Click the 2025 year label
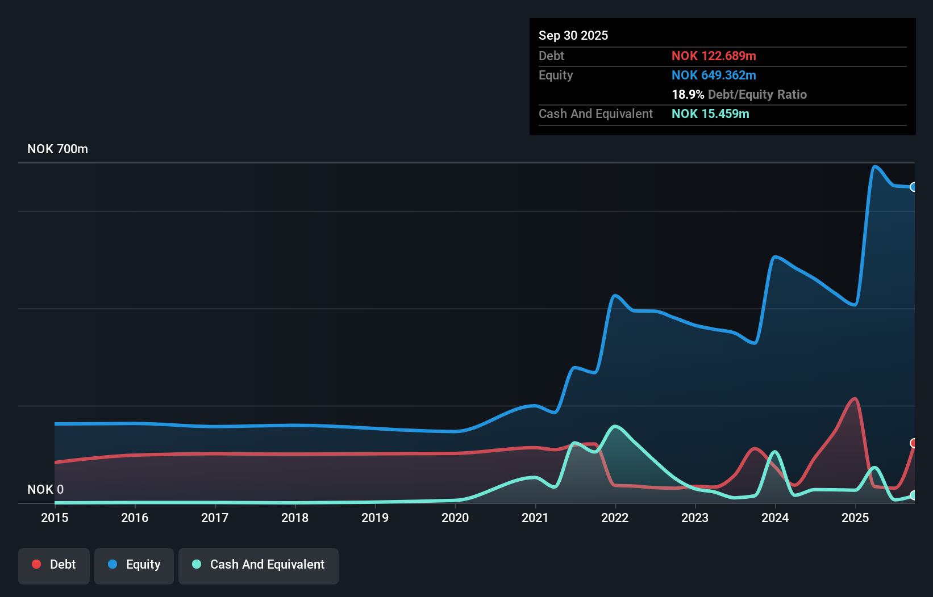Viewport: 933px width, 597px height. [856, 518]
